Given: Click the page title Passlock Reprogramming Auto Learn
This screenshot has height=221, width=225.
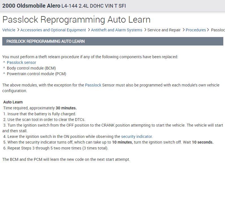Looking at the screenshot, I should 76,20.
